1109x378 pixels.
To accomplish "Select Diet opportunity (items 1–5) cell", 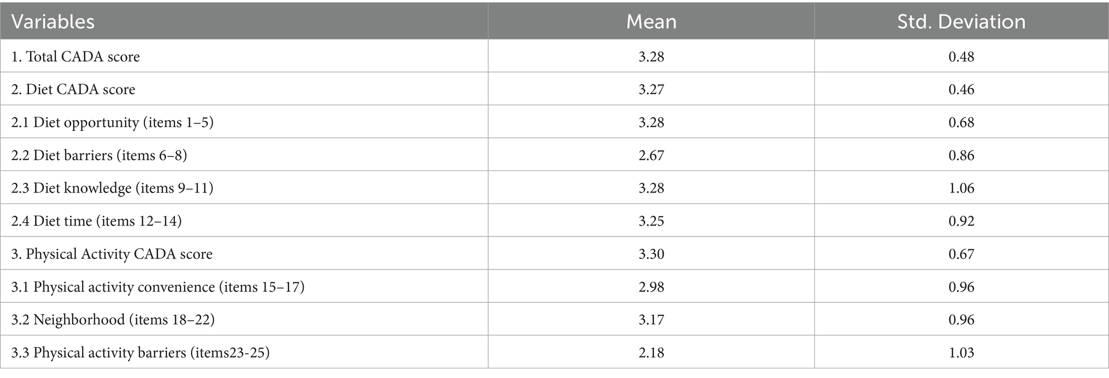I will coord(113,122).
